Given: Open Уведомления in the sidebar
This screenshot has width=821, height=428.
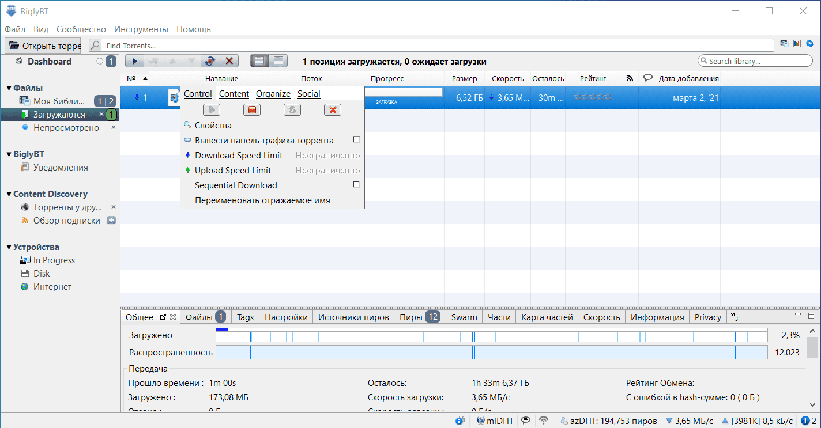Looking at the screenshot, I should 61,167.
